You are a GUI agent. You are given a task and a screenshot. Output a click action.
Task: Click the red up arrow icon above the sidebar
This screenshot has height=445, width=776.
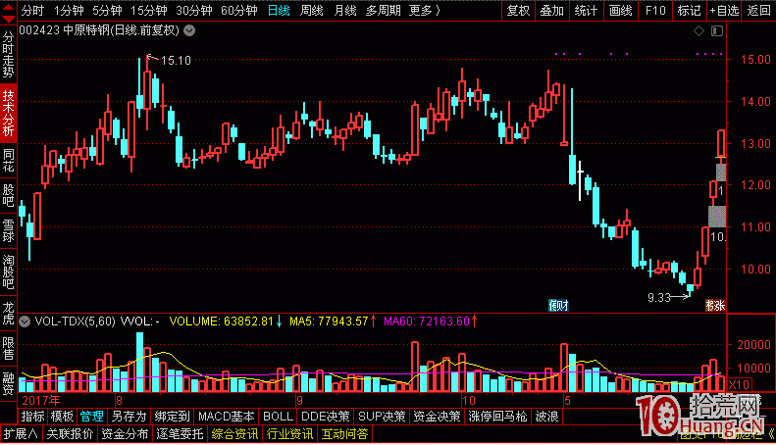coord(9,6)
